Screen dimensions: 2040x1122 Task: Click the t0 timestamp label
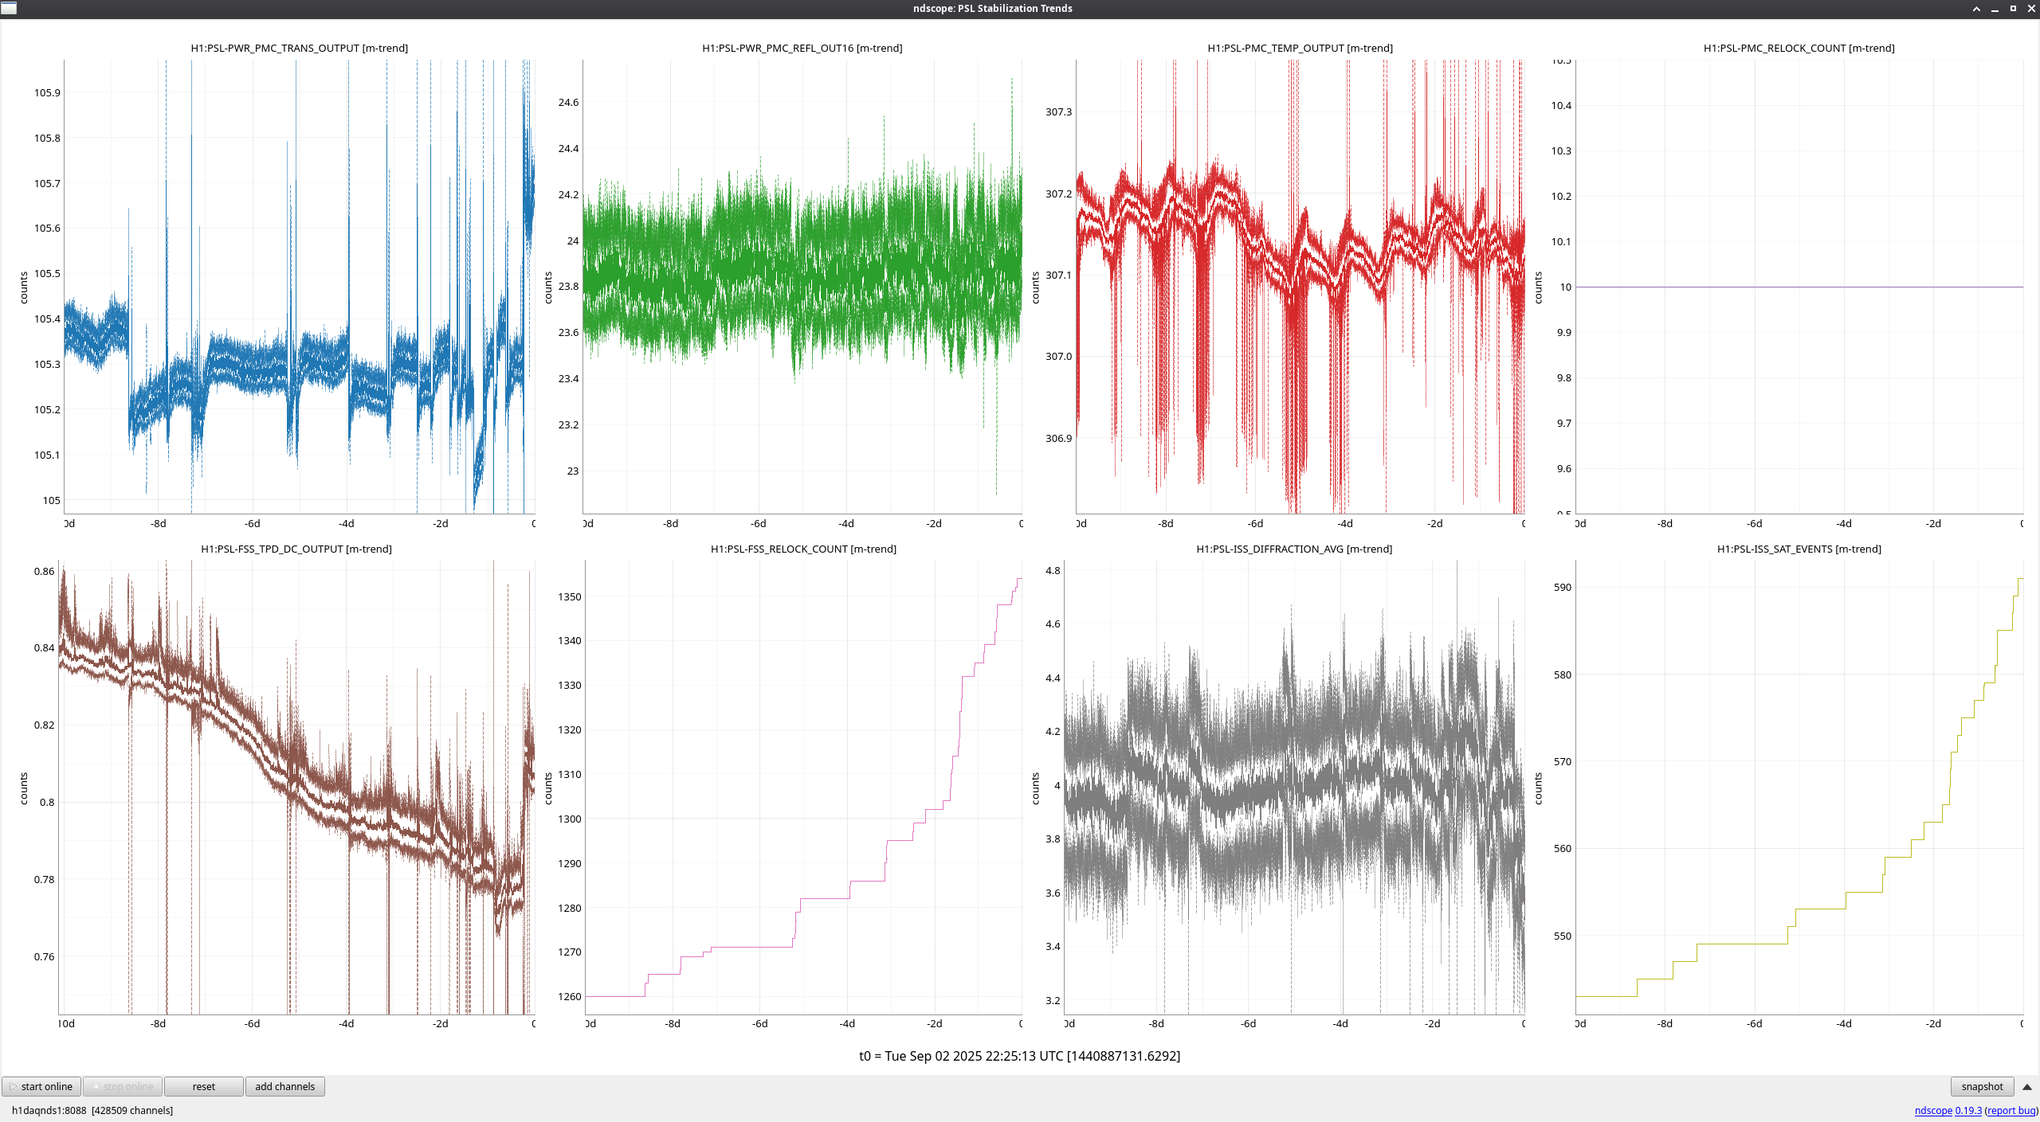tap(1019, 1056)
